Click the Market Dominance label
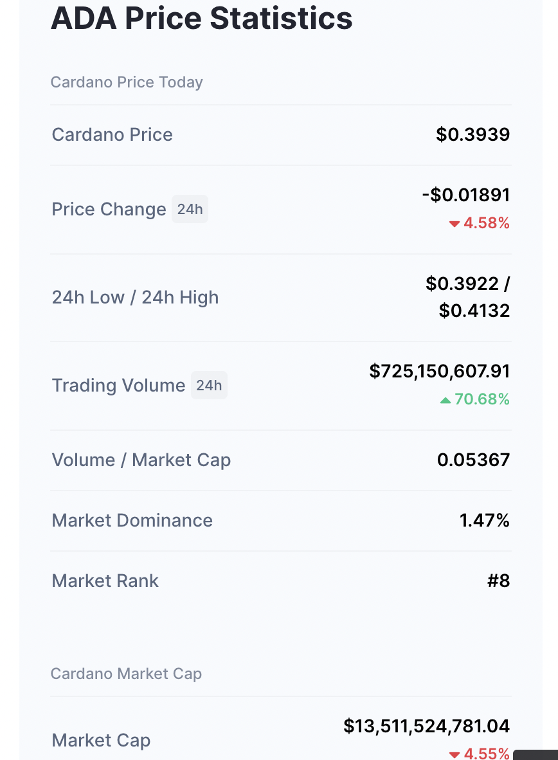This screenshot has height=760, width=558. tap(132, 520)
